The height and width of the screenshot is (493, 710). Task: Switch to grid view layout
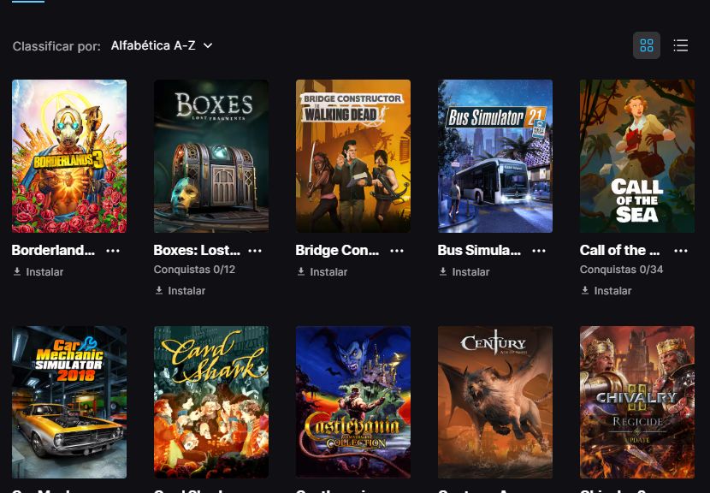pyautogui.click(x=646, y=45)
